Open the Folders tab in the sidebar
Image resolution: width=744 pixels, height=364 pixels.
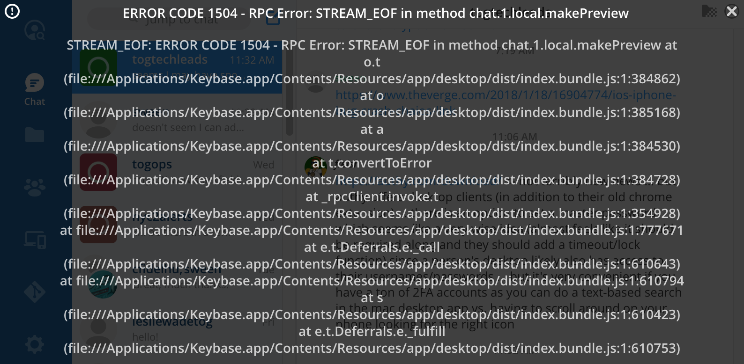click(x=35, y=135)
